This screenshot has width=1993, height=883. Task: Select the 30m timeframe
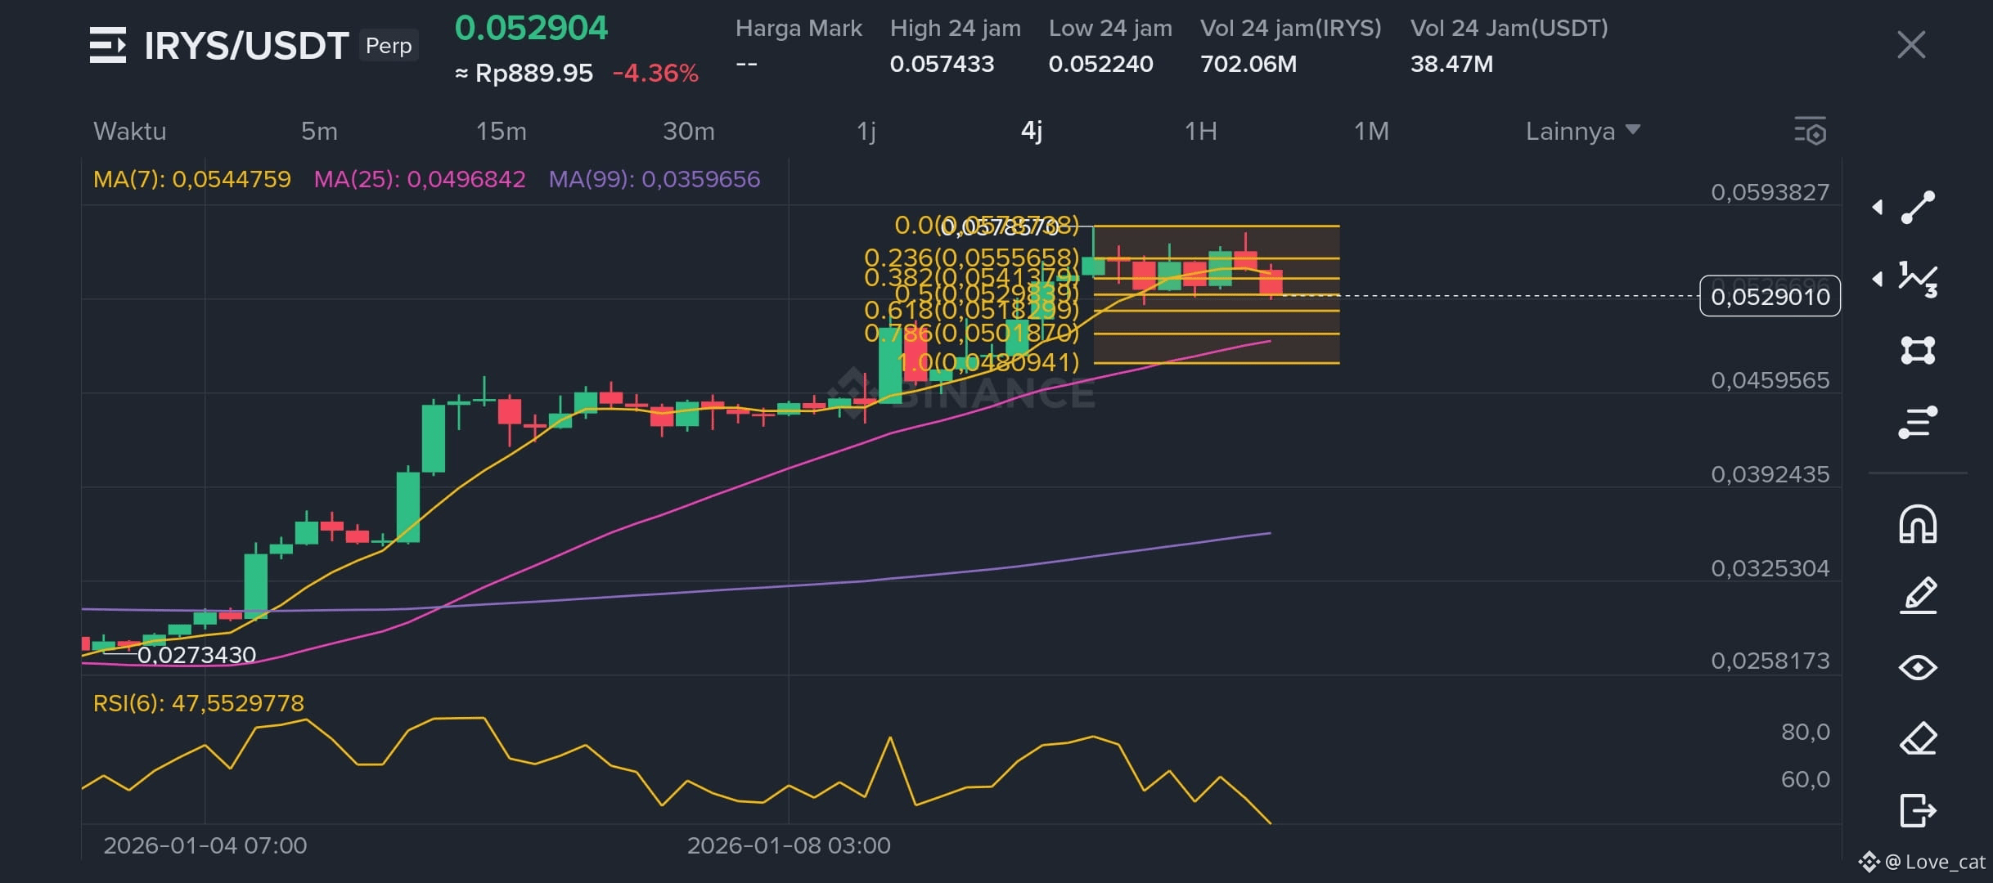689,131
